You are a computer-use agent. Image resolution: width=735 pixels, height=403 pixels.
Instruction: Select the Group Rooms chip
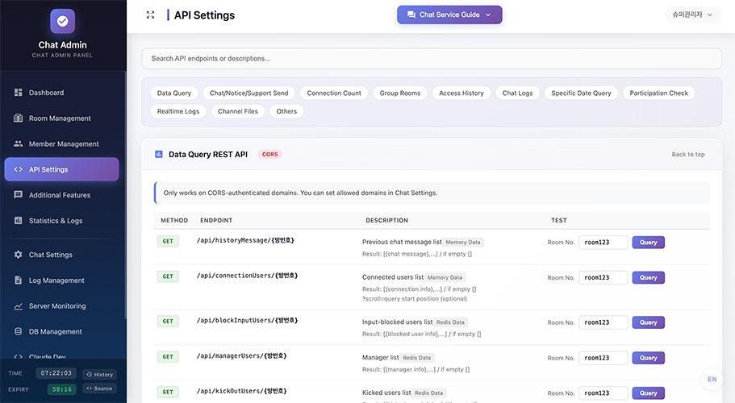click(400, 93)
